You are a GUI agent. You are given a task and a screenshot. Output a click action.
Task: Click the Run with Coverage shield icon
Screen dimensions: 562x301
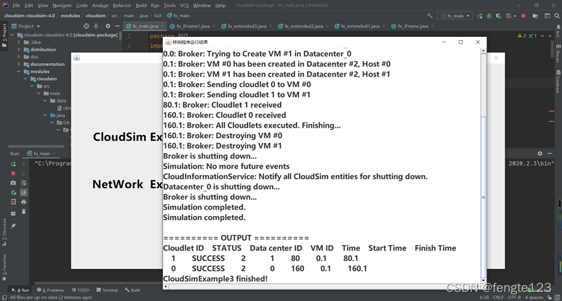(x=498, y=16)
